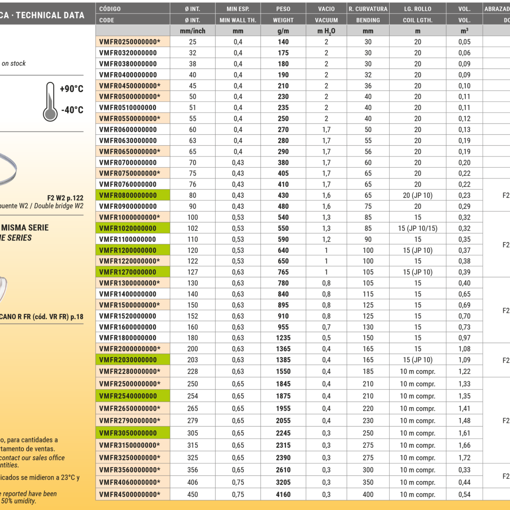
Task: Click the thermometer temperature icon
Action: (50, 102)
